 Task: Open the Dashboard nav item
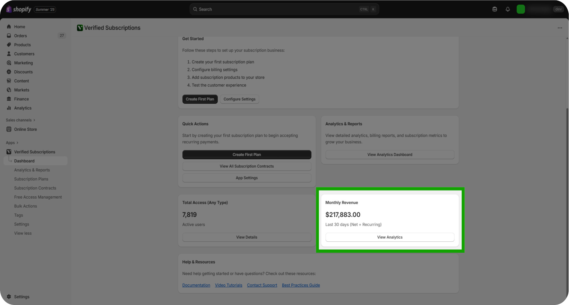(36, 161)
